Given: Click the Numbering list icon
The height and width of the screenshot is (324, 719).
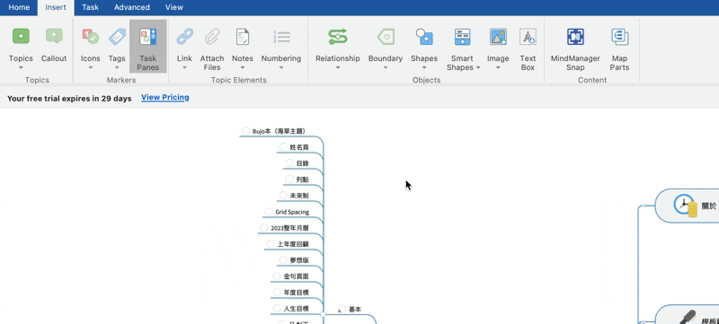Looking at the screenshot, I should pyautogui.click(x=281, y=37).
